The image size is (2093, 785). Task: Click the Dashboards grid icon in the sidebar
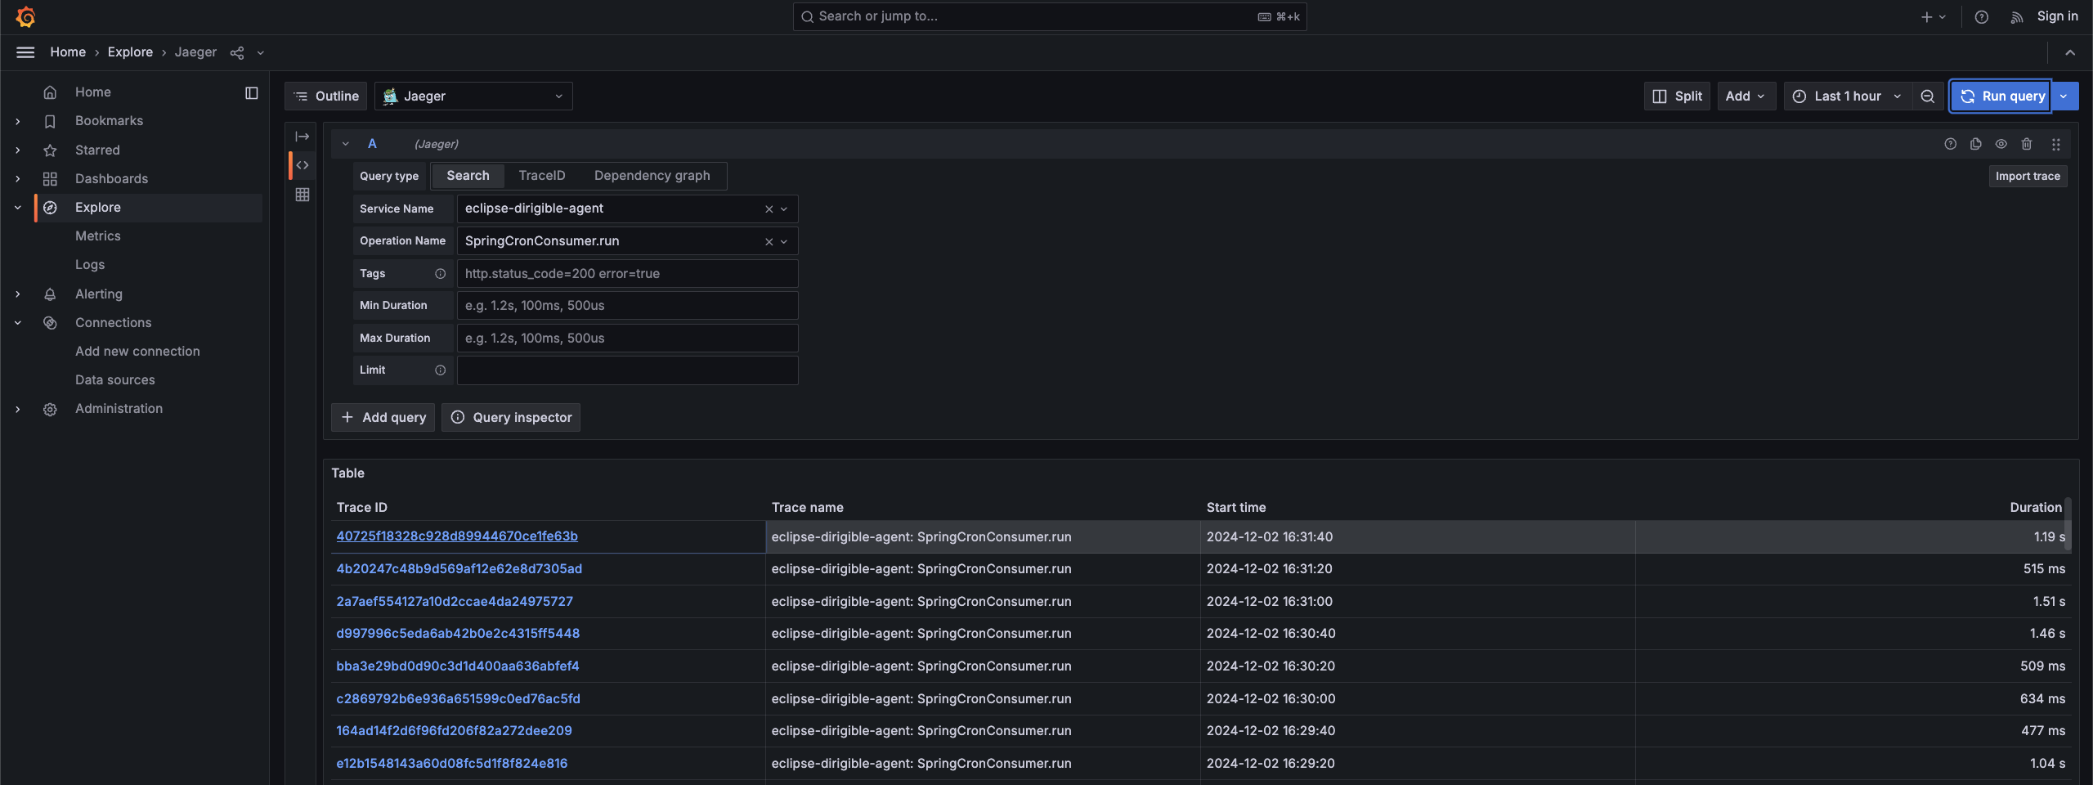pos(50,179)
